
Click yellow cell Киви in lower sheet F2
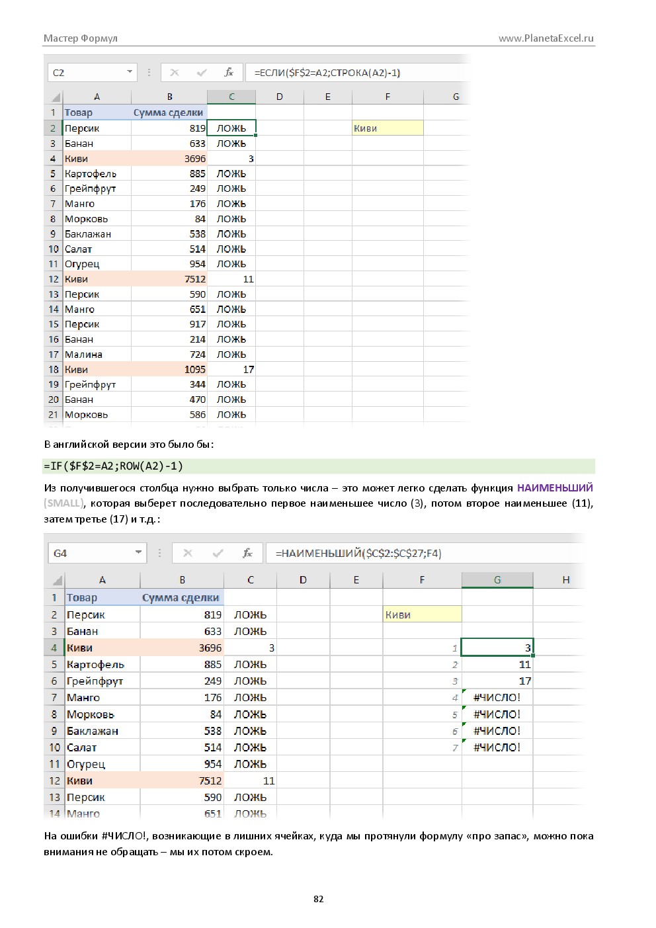click(422, 614)
